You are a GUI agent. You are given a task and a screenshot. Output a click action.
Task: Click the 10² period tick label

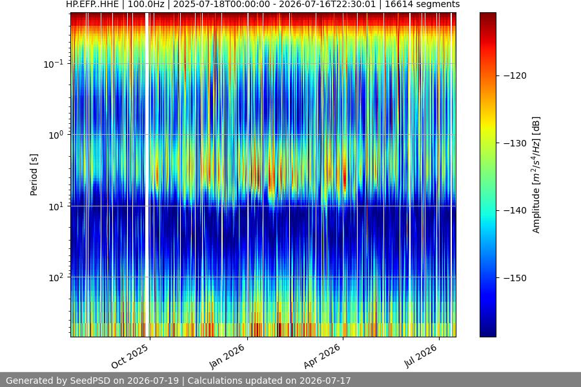(56, 277)
